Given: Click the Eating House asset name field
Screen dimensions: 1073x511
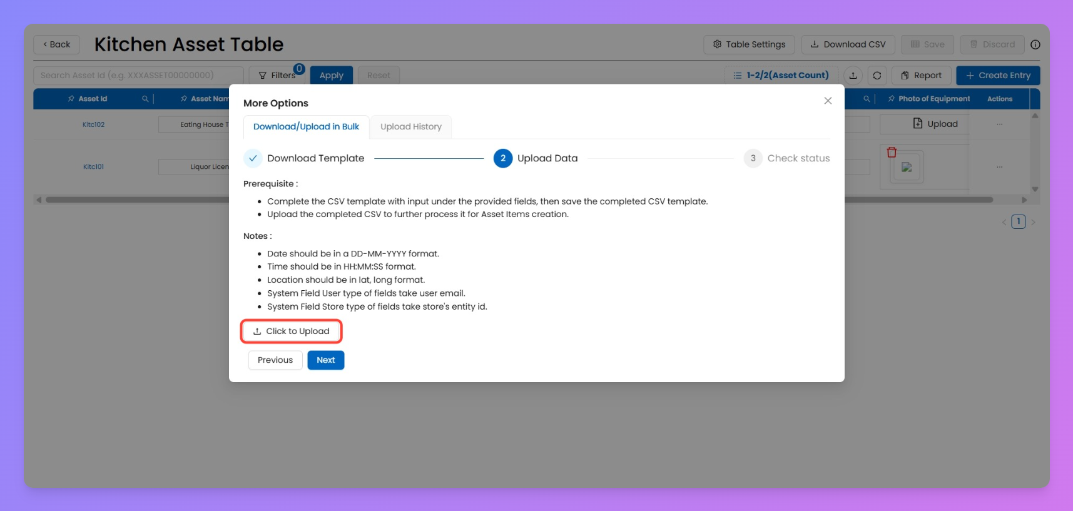Looking at the screenshot, I should [x=195, y=124].
